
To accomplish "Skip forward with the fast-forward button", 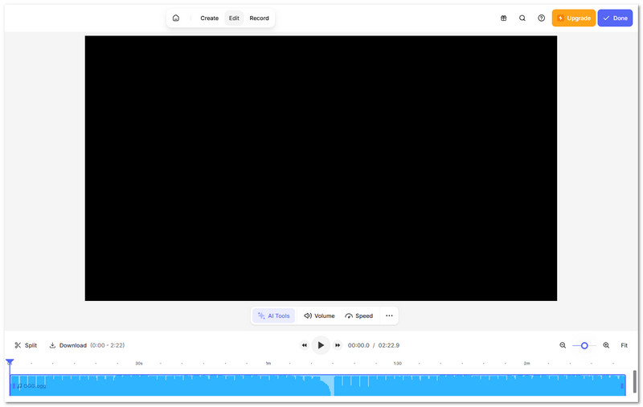I will pyautogui.click(x=338, y=345).
